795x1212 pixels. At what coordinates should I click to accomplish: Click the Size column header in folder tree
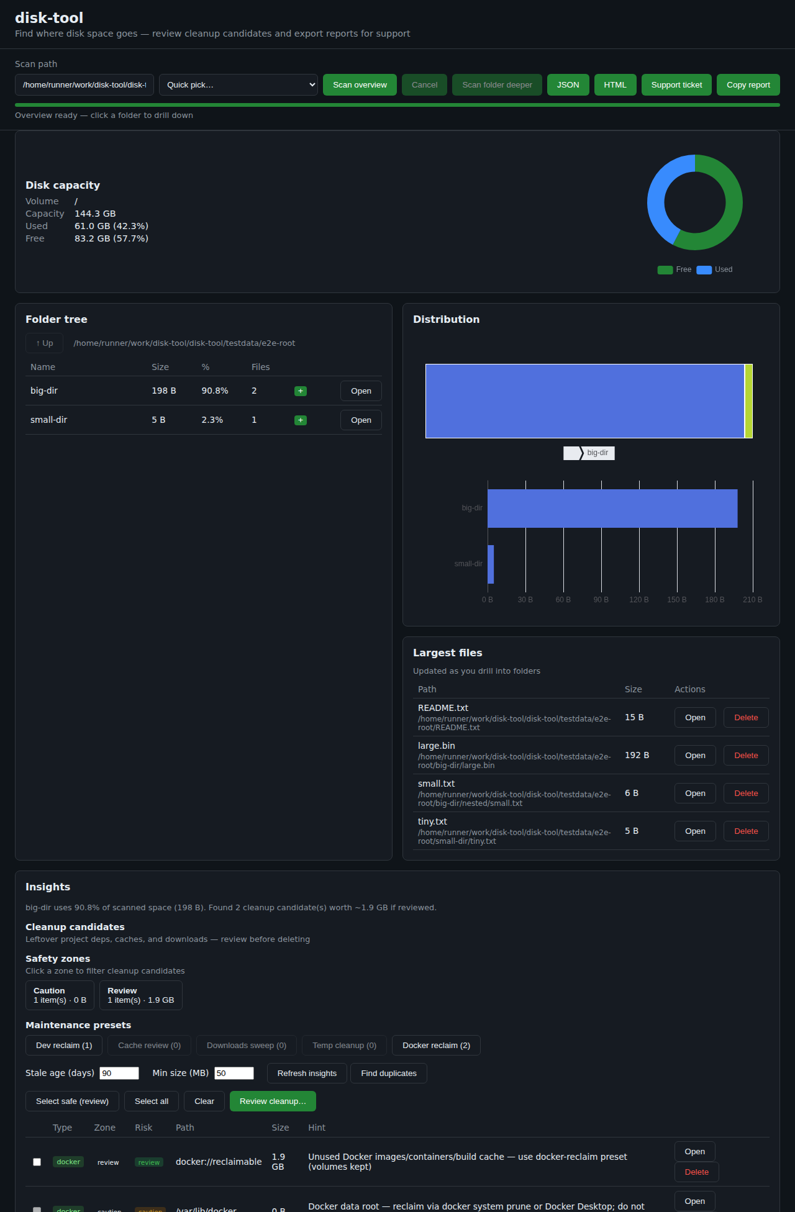[x=160, y=367]
